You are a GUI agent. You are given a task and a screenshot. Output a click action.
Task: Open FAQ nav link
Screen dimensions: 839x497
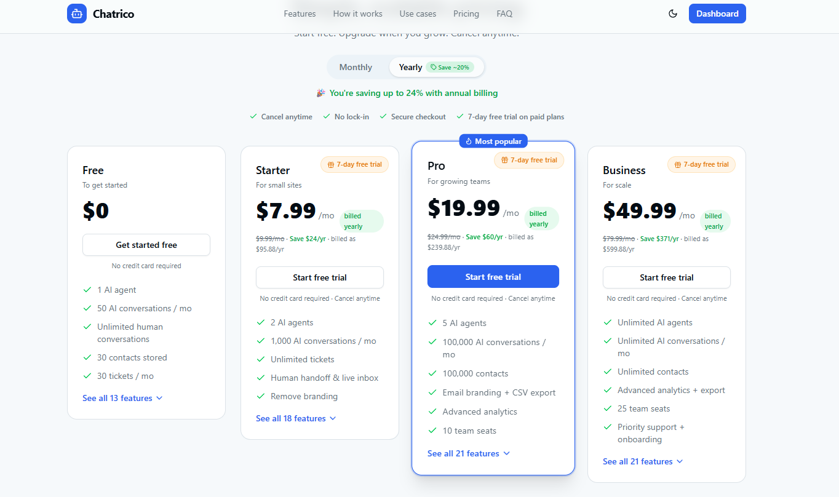(x=504, y=14)
